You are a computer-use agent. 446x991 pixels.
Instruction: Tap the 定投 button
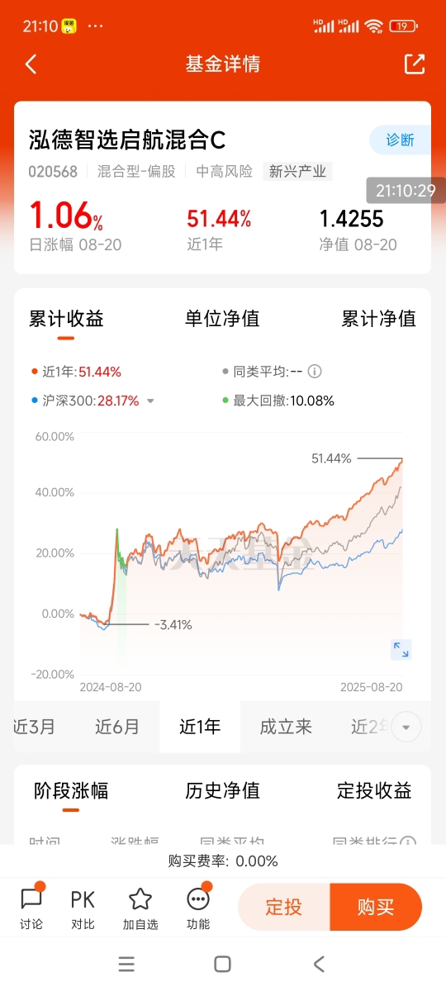click(284, 907)
